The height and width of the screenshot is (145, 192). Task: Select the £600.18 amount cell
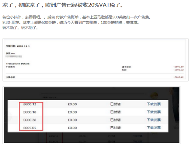point(30,112)
